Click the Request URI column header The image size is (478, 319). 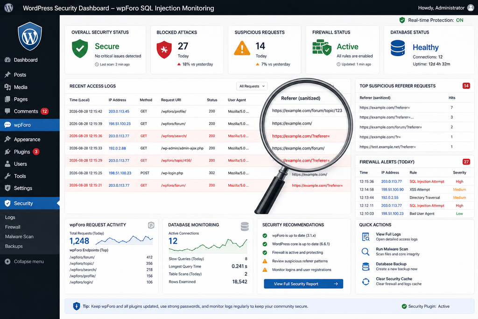[171, 100]
